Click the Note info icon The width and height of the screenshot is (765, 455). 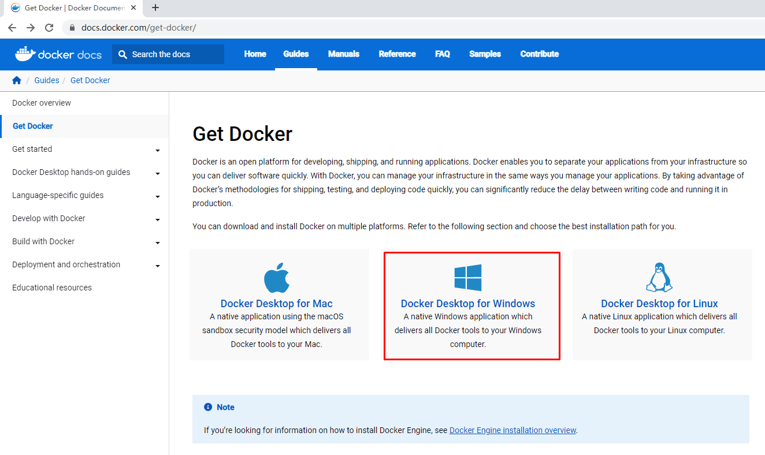[208, 407]
